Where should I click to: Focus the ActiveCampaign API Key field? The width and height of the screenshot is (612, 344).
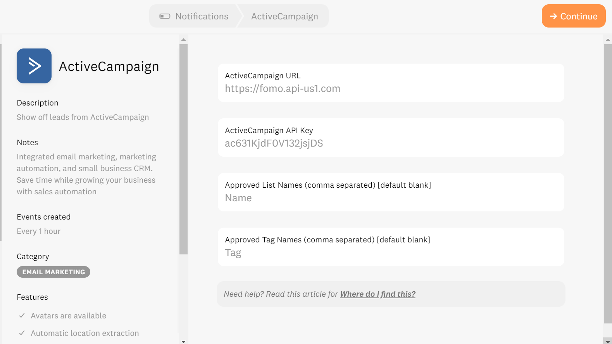(391, 138)
